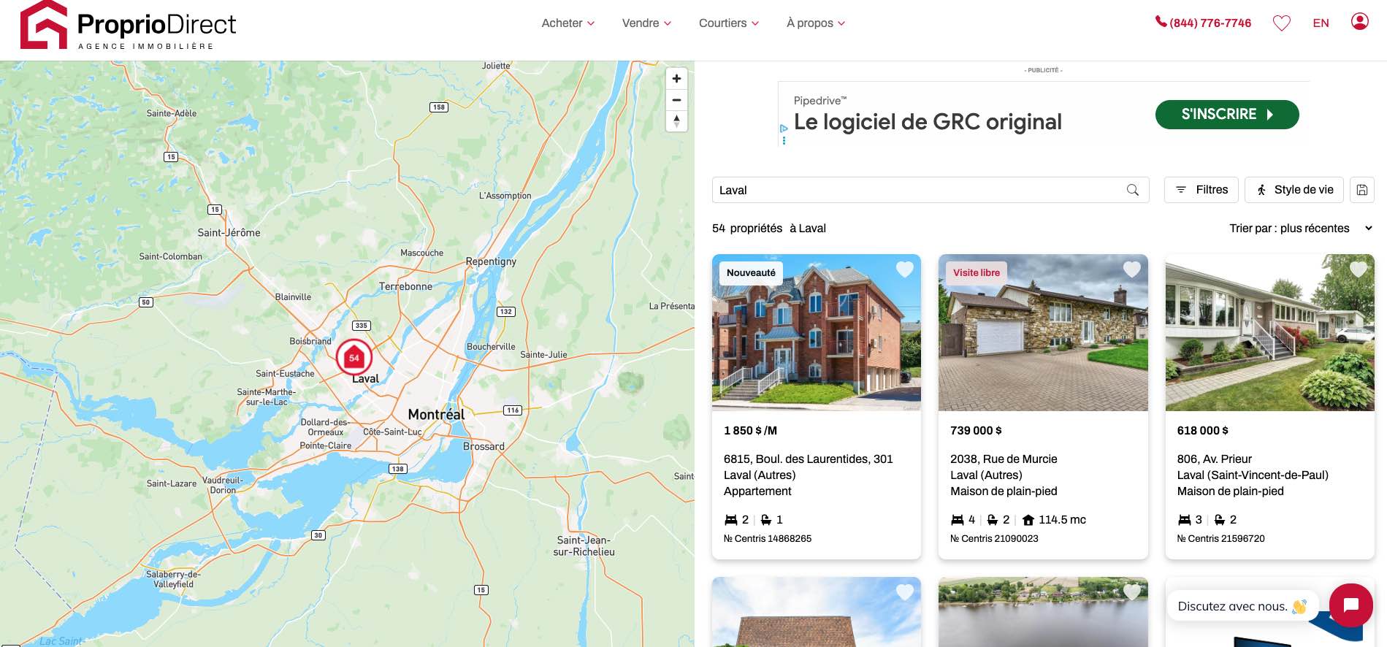Zoom in on the map
The image size is (1387, 647).
[676, 79]
